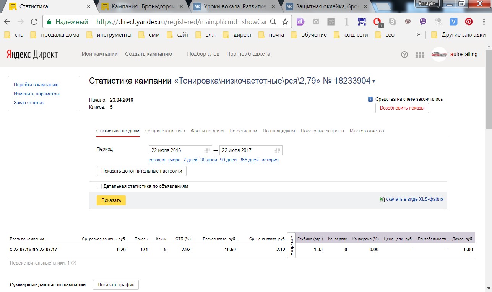Open the Skype extension icon

(x=392, y=22)
